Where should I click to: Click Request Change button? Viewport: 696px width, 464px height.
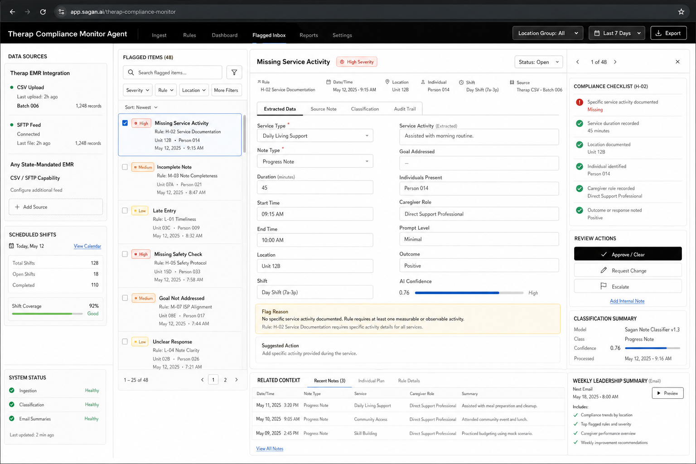pos(628,271)
